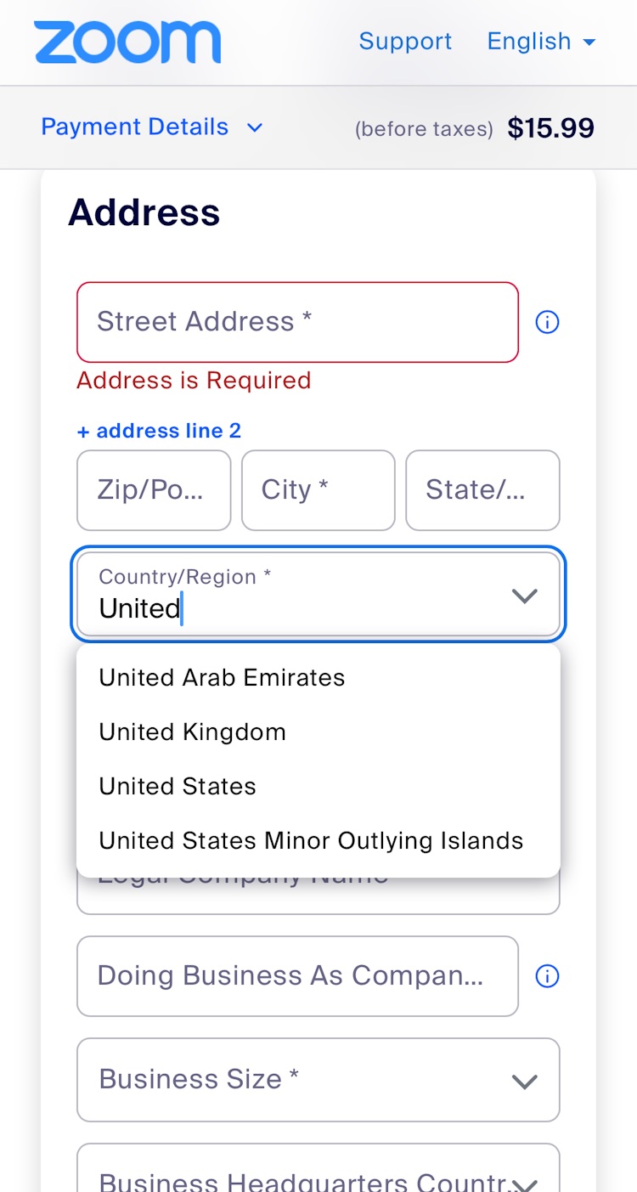Open the Business Size dropdown
This screenshot has width=637, height=1192.
[x=318, y=1079]
